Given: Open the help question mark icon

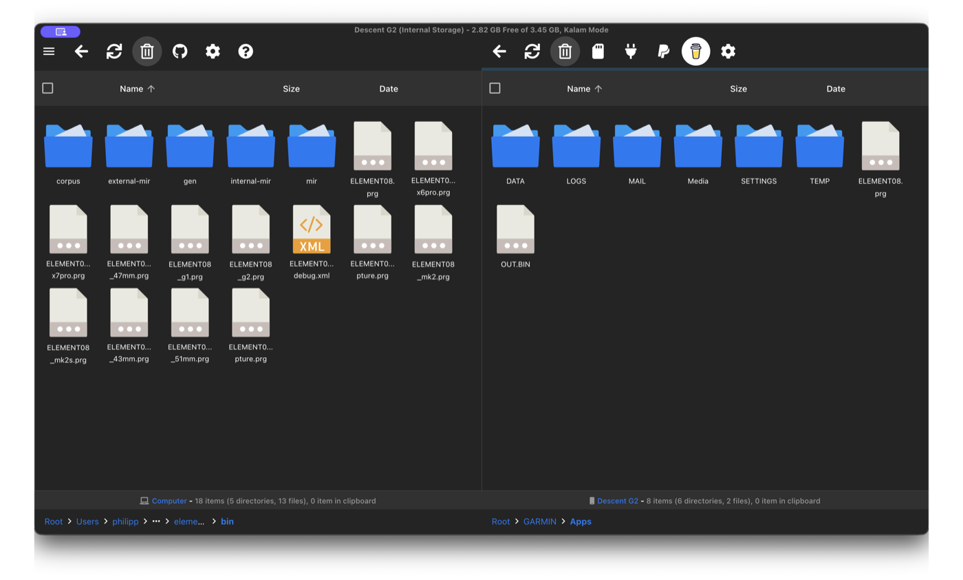Looking at the screenshot, I should tap(246, 52).
